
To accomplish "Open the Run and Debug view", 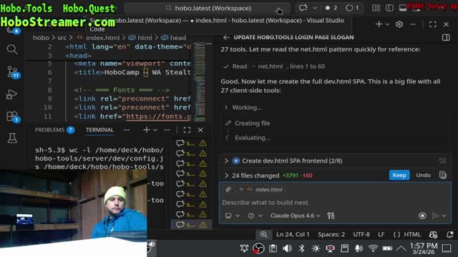I will point(11,94).
